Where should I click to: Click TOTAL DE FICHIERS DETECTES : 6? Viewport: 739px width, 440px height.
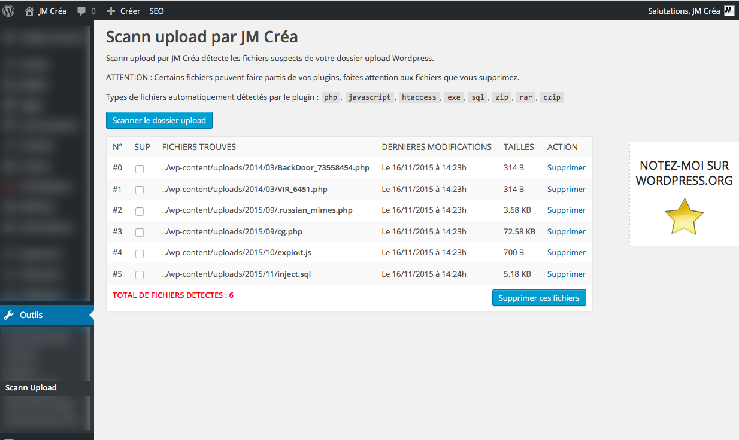click(173, 295)
